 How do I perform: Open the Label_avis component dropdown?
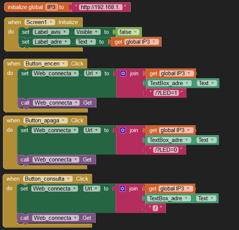pos(65,32)
